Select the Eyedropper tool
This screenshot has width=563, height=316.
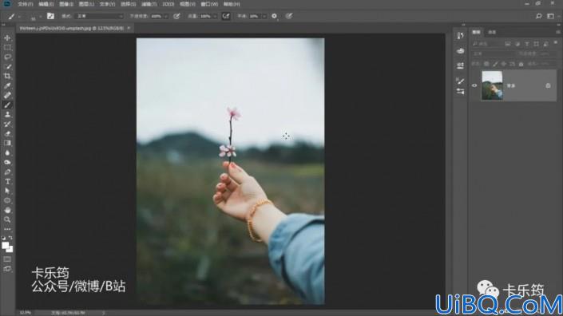[7, 85]
